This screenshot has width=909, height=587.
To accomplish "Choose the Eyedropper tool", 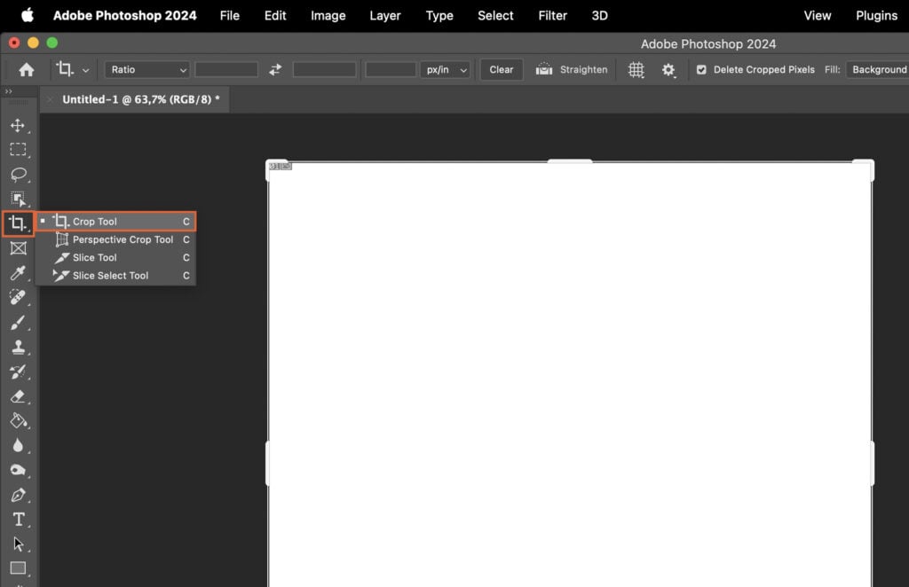I will click(19, 273).
